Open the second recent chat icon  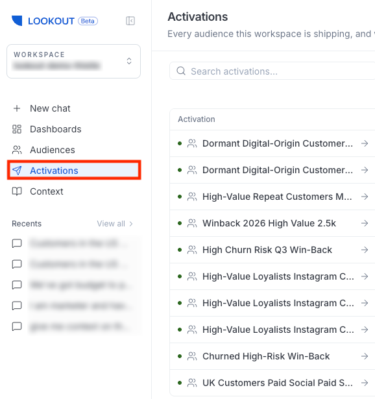pos(17,264)
